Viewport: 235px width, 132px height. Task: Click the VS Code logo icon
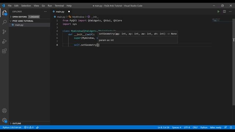(3, 6)
